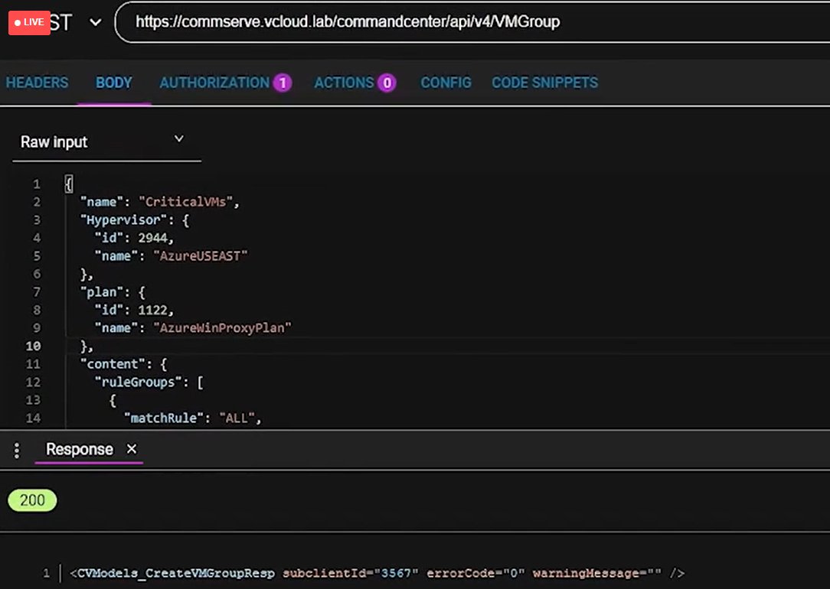Click the "Hypervisor" key on line 3
The image size is (830, 589).
(123, 220)
